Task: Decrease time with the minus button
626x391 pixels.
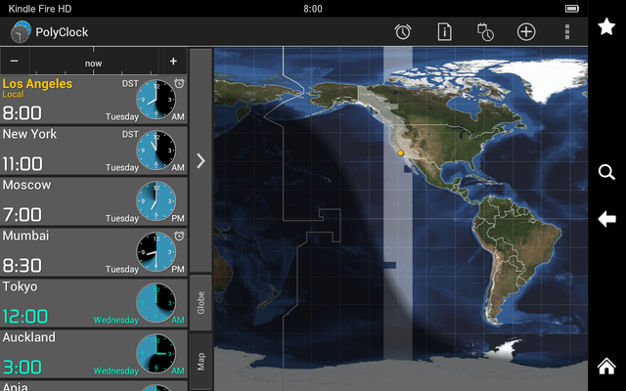Action: [15, 62]
